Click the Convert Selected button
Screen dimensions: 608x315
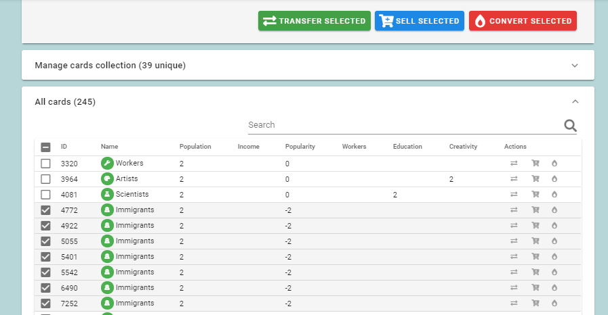[x=523, y=21]
